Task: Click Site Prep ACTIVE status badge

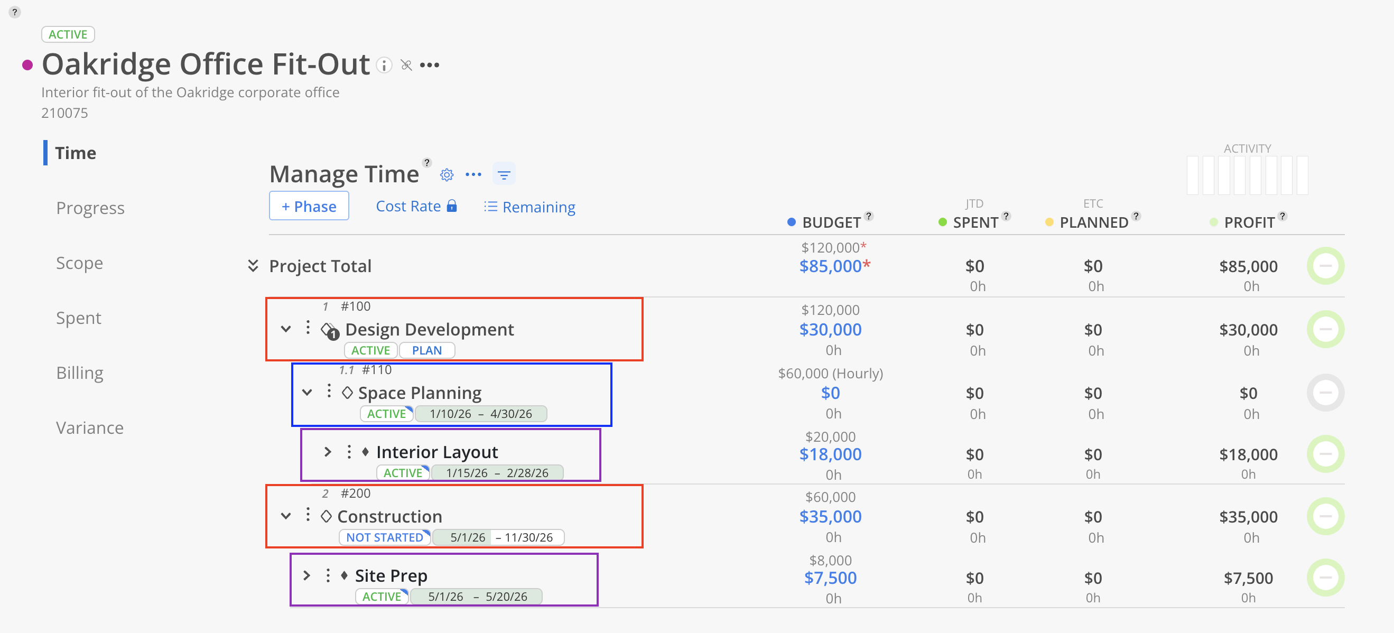Action: [x=382, y=596]
